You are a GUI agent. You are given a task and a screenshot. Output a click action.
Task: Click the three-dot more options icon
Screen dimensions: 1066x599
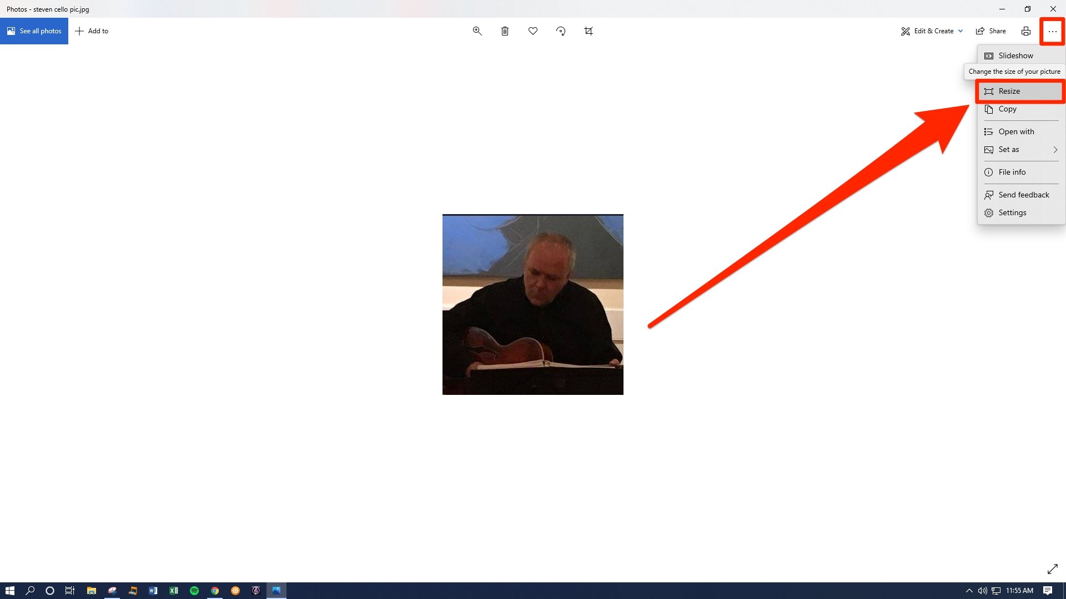pos(1052,31)
